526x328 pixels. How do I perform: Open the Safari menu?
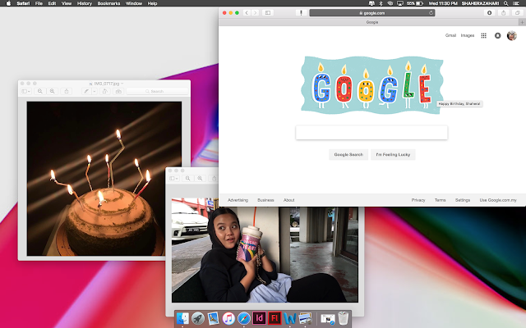[x=23, y=3]
